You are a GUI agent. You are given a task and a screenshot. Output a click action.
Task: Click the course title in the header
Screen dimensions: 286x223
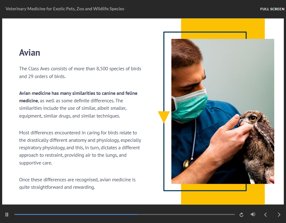click(65, 9)
